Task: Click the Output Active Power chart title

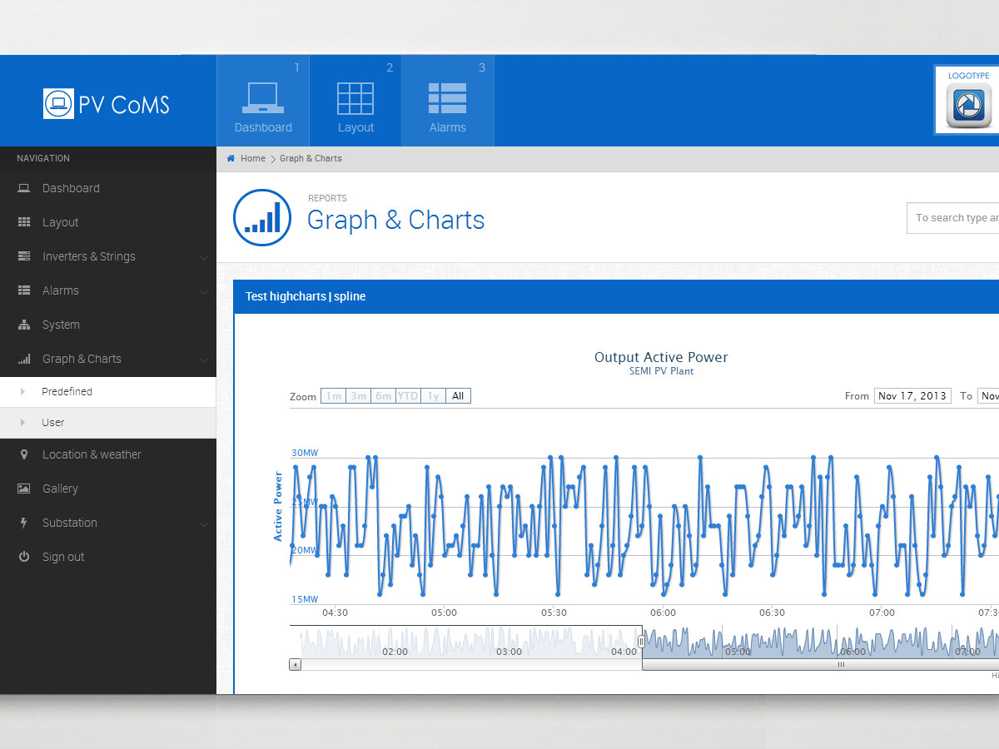Action: [661, 357]
